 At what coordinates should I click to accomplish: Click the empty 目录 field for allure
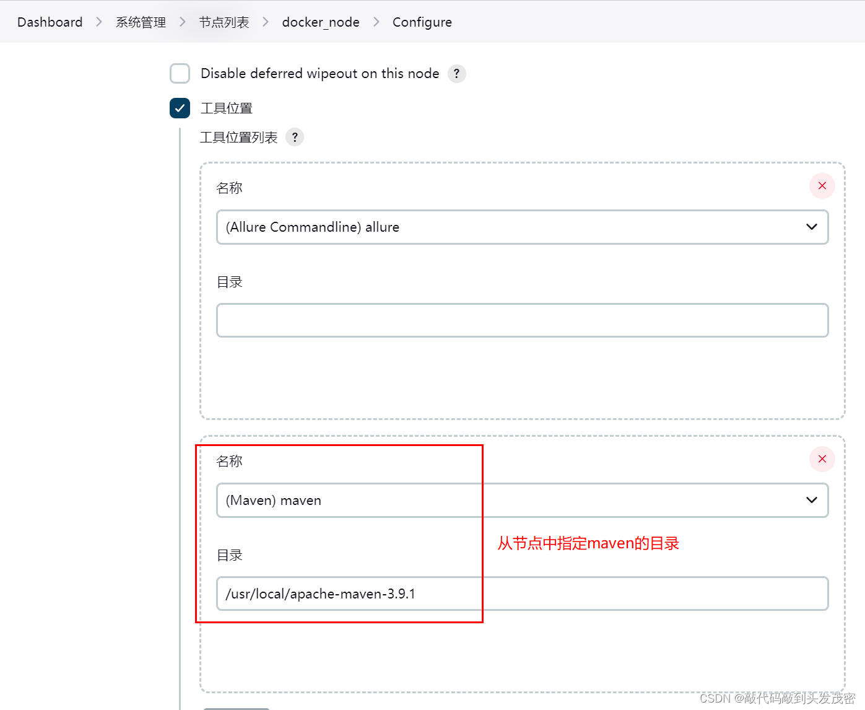tap(523, 320)
